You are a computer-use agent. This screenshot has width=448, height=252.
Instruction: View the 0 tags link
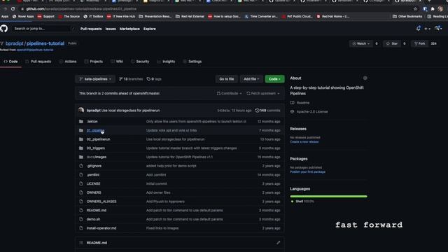click(154, 79)
